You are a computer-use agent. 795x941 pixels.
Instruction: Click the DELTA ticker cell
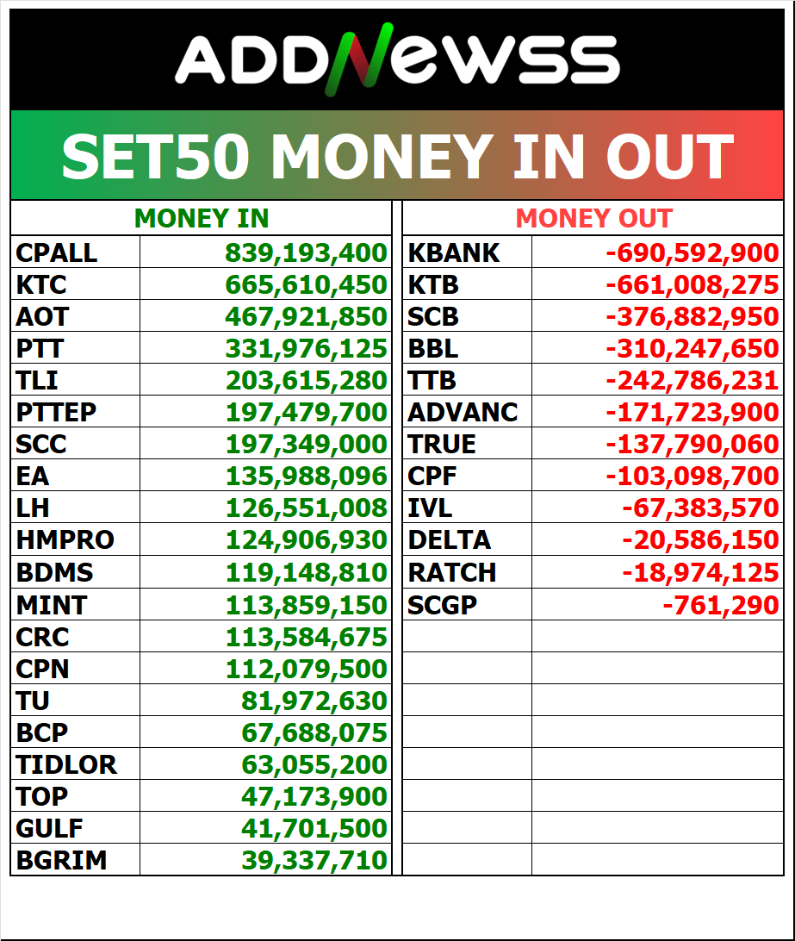point(467,539)
